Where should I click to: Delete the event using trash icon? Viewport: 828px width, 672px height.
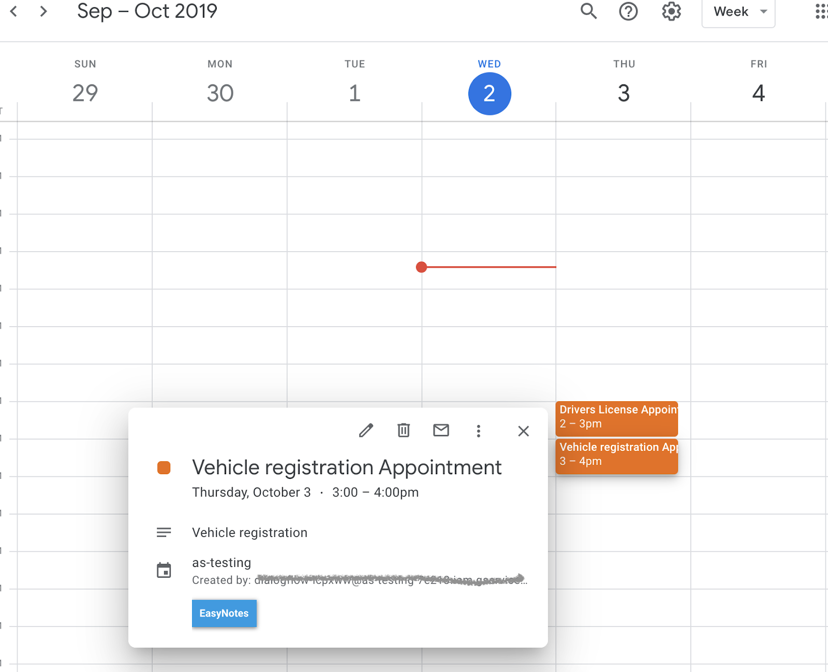(404, 430)
